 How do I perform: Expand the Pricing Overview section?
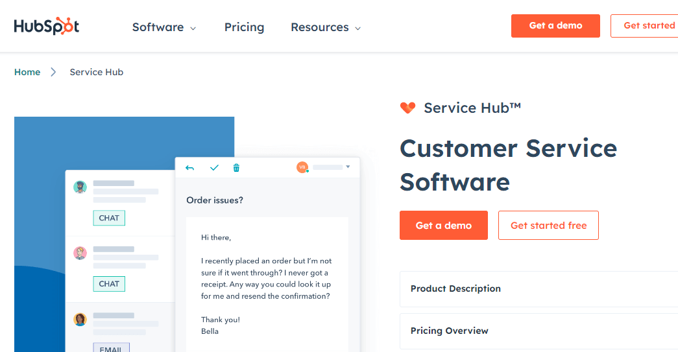(539, 331)
